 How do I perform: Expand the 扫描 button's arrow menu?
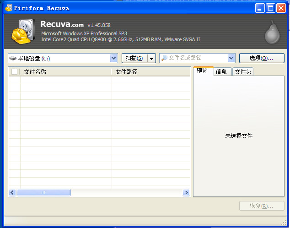[152, 58]
